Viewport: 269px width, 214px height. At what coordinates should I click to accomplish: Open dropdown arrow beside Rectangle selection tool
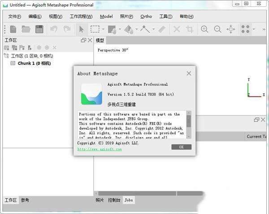(x=104, y=30)
